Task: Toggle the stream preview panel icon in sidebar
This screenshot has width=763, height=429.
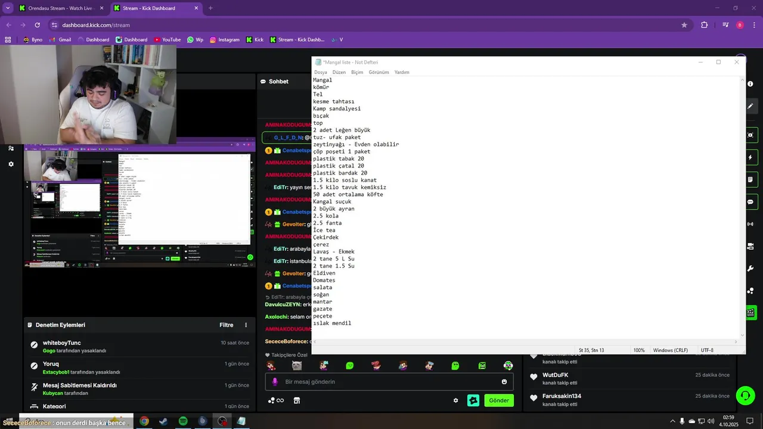Action: point(750,135)
